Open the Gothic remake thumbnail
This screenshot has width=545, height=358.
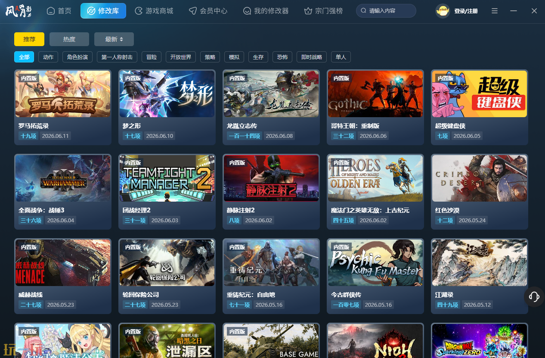375,94
